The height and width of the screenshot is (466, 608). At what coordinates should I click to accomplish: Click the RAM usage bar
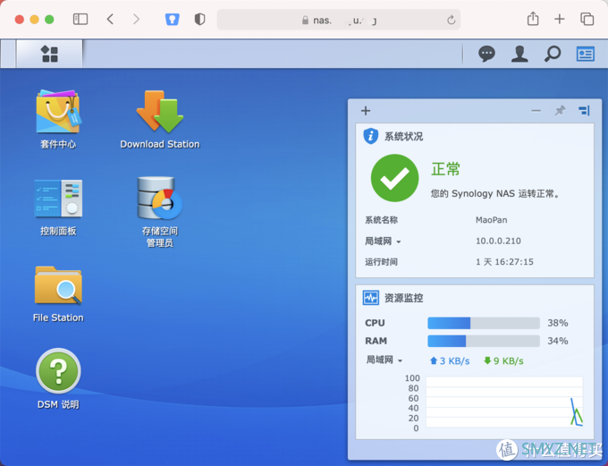tap(484, 341)
